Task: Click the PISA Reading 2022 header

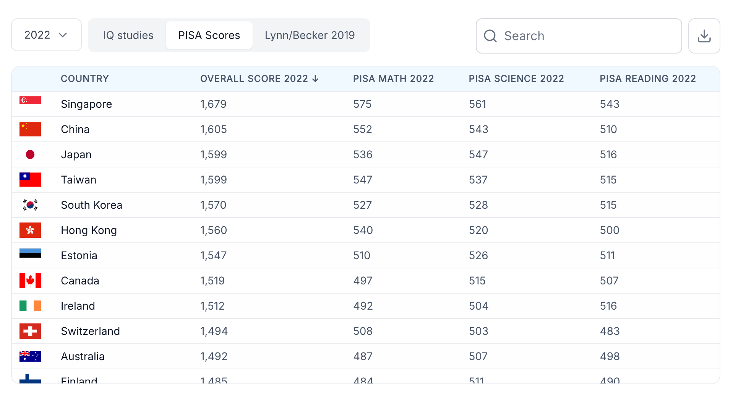Action: click(x=648, y=79)
